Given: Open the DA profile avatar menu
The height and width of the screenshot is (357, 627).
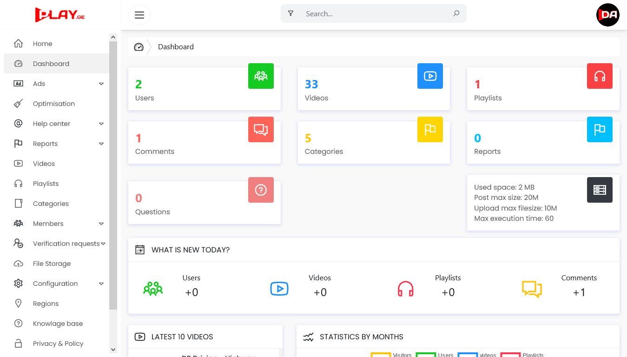Looking at the screenshot, I should (607, 15).
